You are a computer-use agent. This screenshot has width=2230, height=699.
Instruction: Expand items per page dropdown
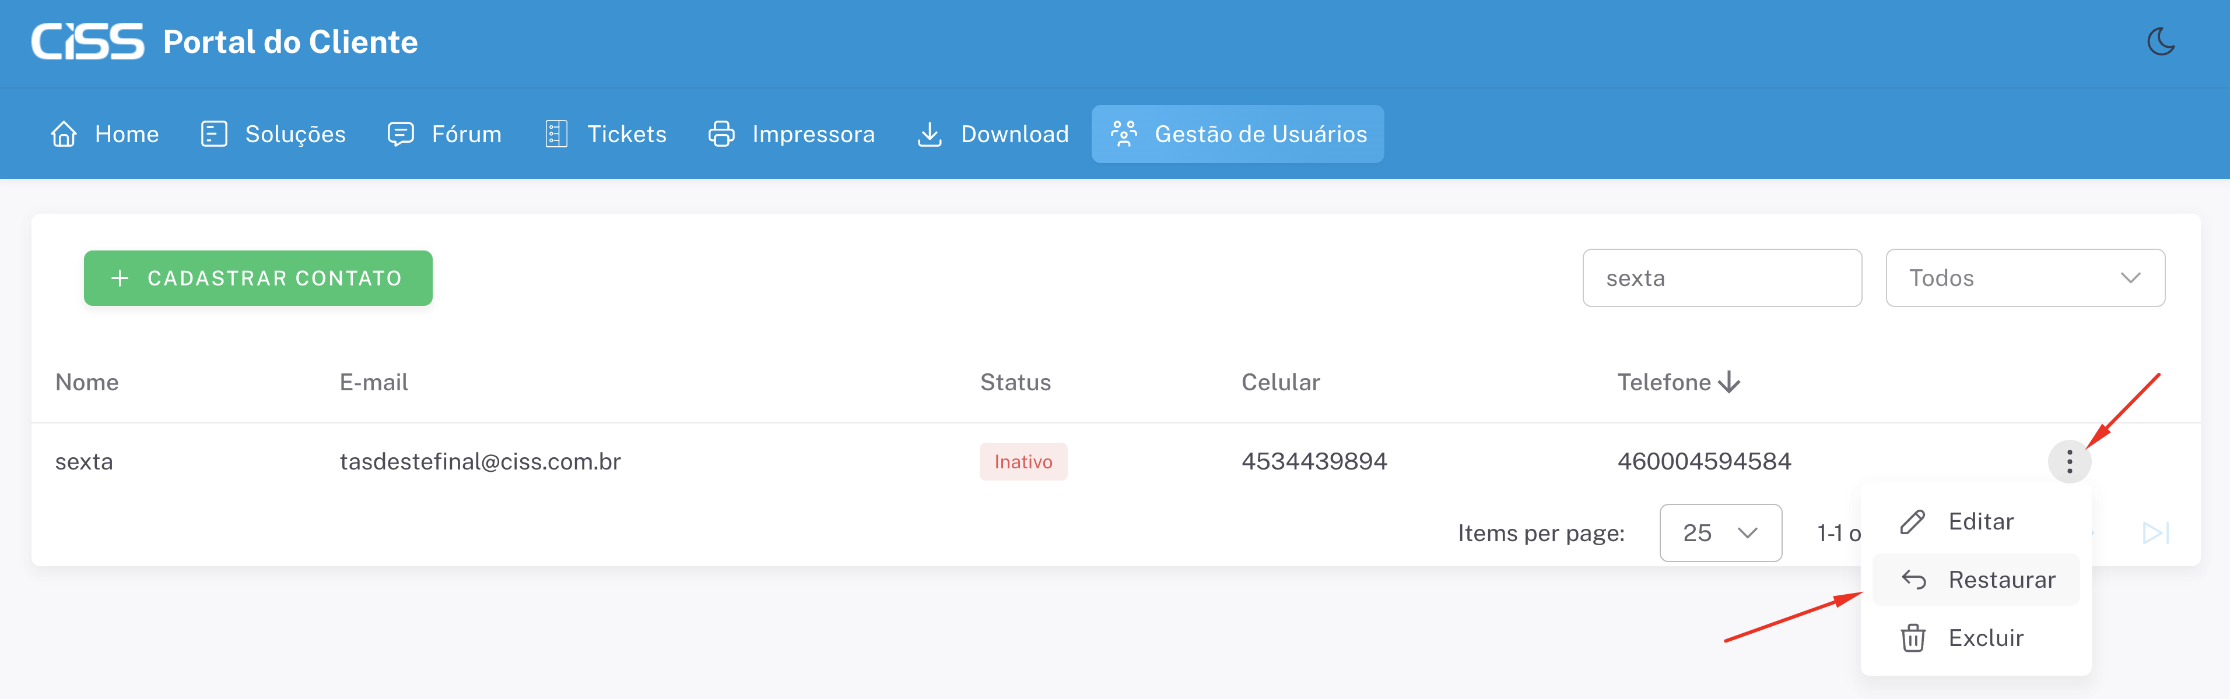click(1719, 533)
